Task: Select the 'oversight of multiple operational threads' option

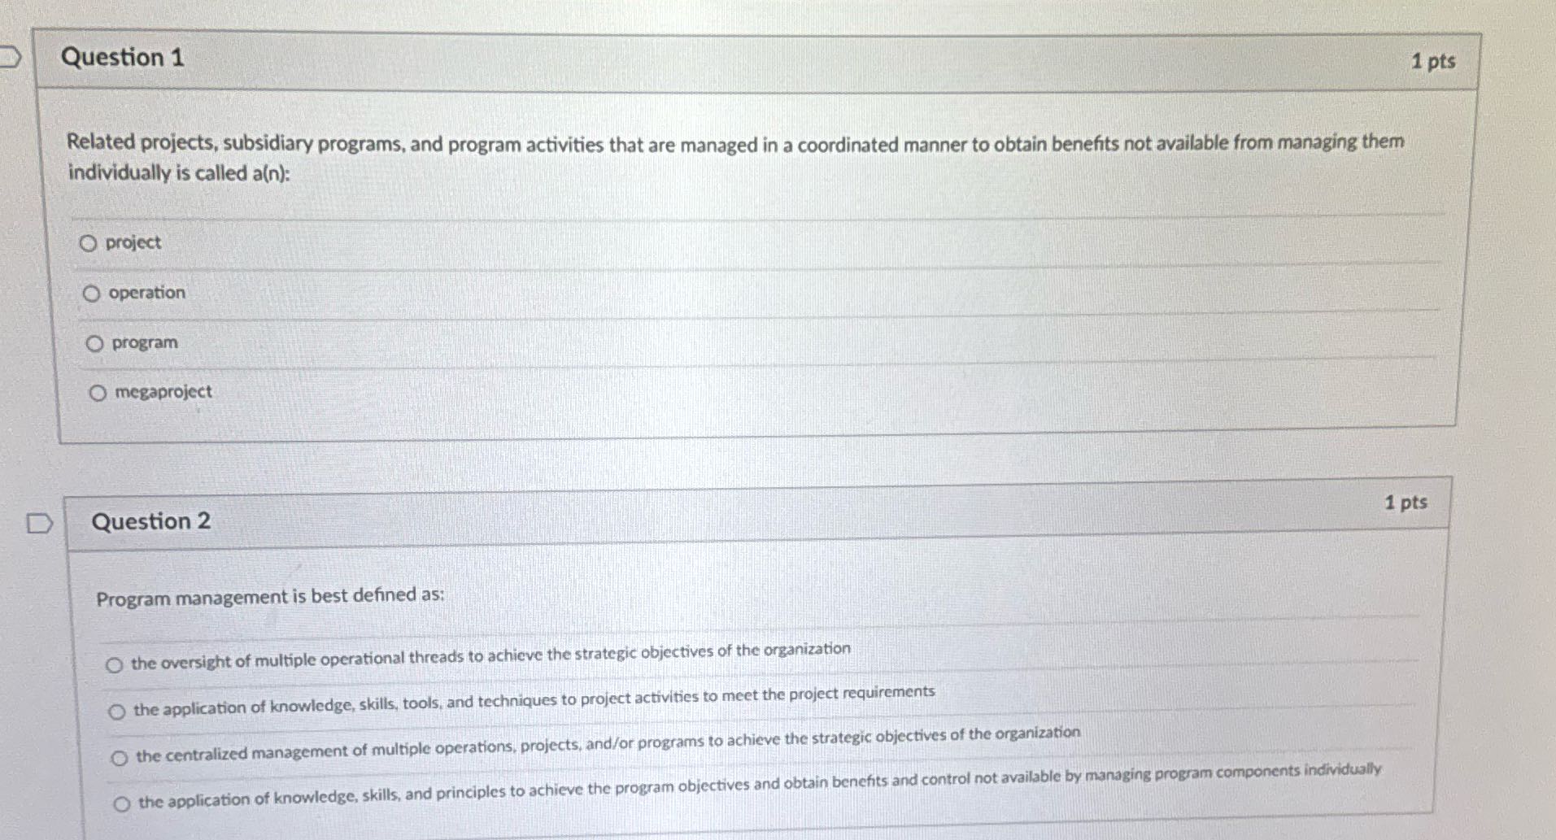Action: pyautogui.click(x=116, y=663)
